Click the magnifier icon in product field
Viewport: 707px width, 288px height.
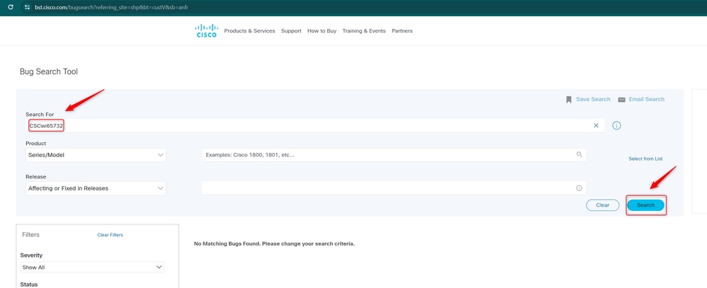[x=579, y=154]
